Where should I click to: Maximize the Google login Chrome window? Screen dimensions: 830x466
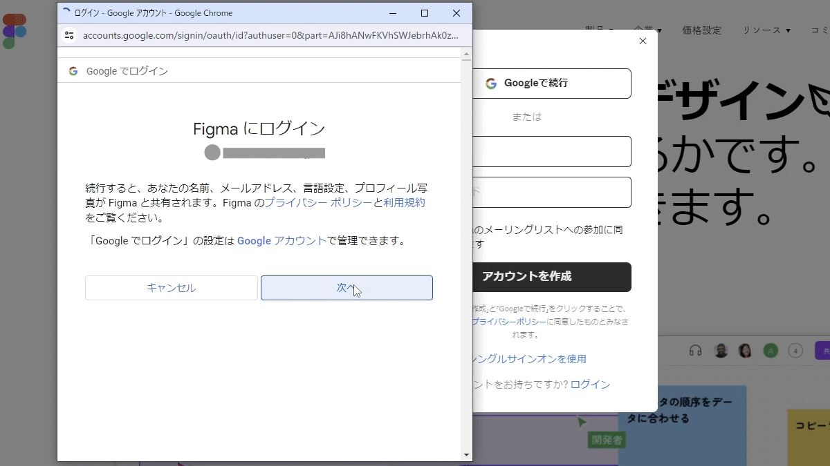coord(425,13)
